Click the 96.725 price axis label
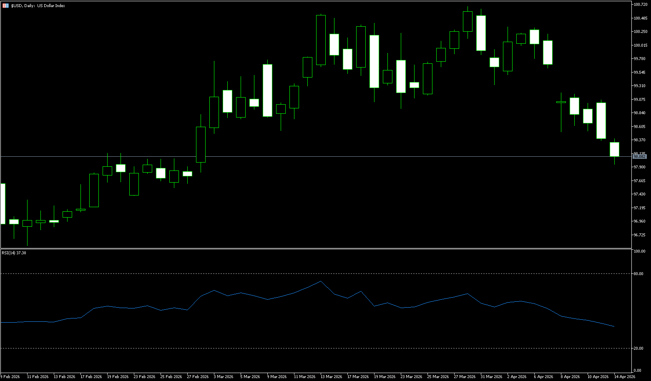This screenshot has height=381, width=651. 639,235
